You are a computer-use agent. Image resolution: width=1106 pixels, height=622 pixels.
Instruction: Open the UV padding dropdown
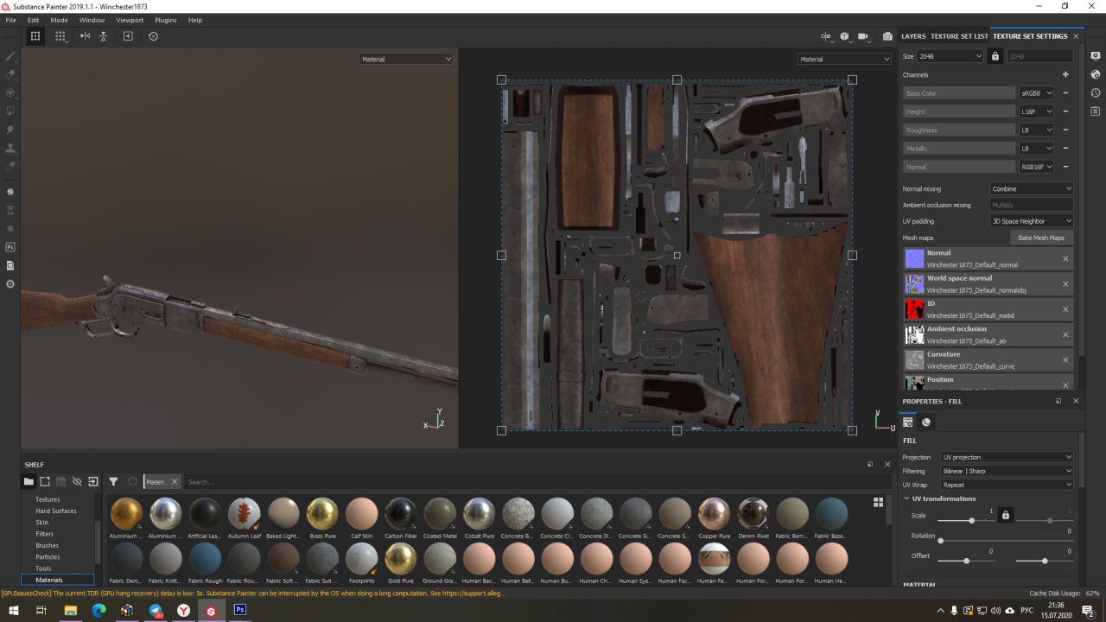click(1031, 221)
